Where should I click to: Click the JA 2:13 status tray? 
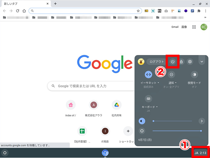click(200, 153)
